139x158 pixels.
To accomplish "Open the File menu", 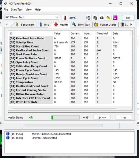I will coord(6,10).
